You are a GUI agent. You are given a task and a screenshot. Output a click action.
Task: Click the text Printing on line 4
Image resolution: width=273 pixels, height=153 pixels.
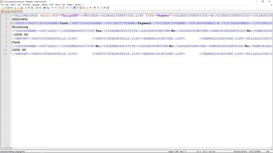pos(20,27)
